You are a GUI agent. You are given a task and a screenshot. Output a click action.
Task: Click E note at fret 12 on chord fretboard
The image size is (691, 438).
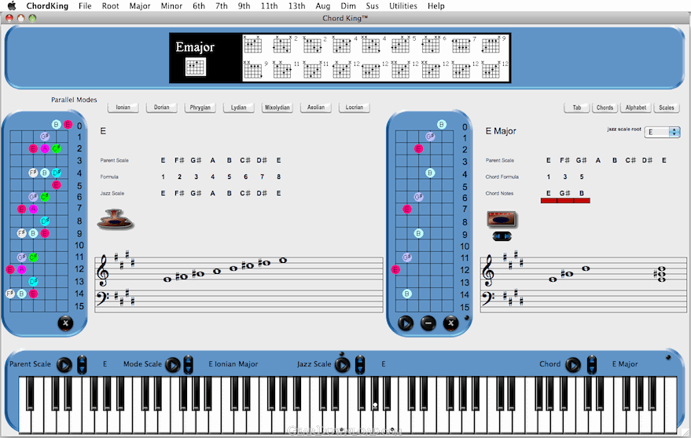click(395, 269)
